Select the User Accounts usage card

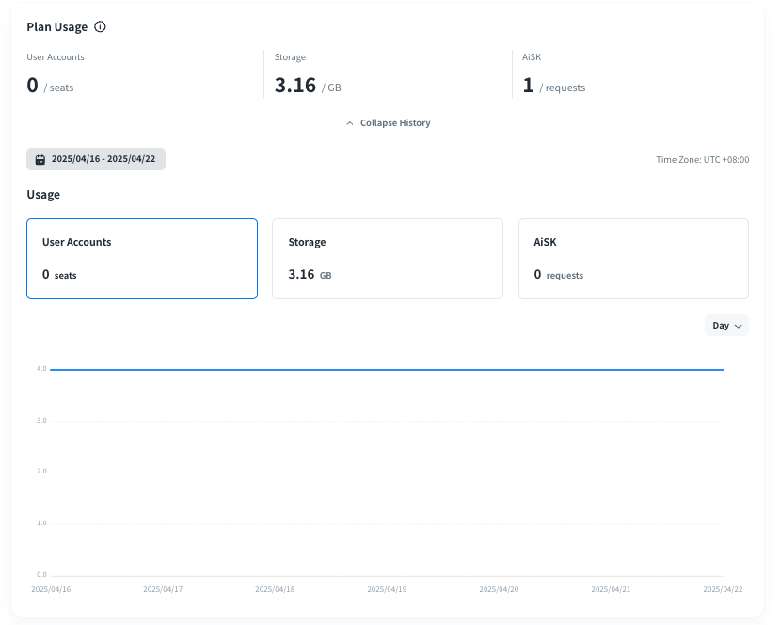[142, 259]
